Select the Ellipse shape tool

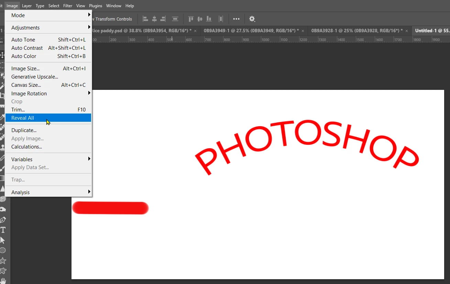3,250
